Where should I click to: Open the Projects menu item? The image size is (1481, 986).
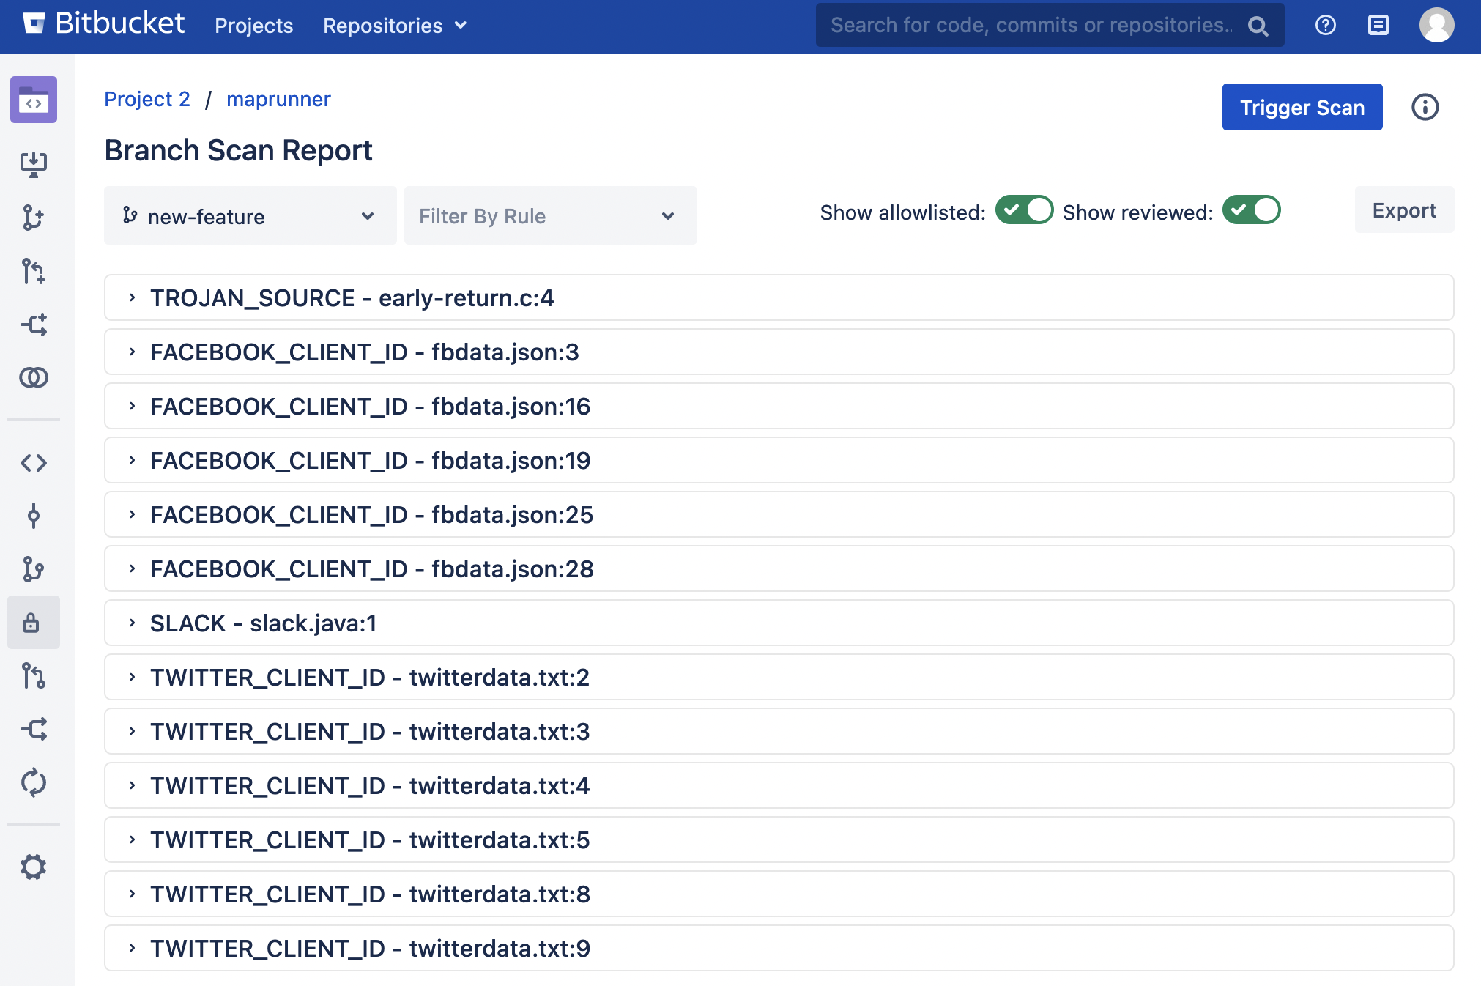point(253,26)
